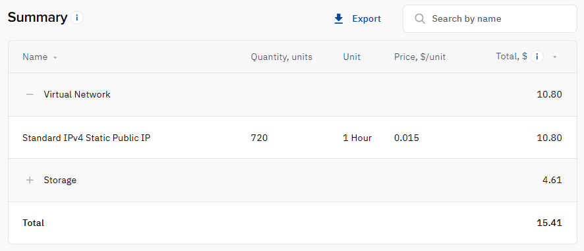Select the Storage row label
The image size is (584, 251).
click(x=60, y=181)
